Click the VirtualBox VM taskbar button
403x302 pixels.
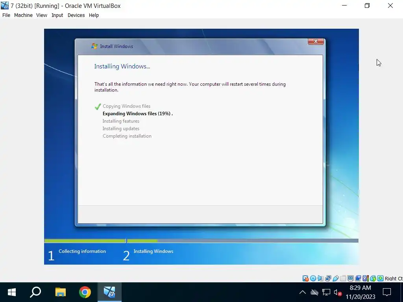pyautogui.click(x=109, y=292)
